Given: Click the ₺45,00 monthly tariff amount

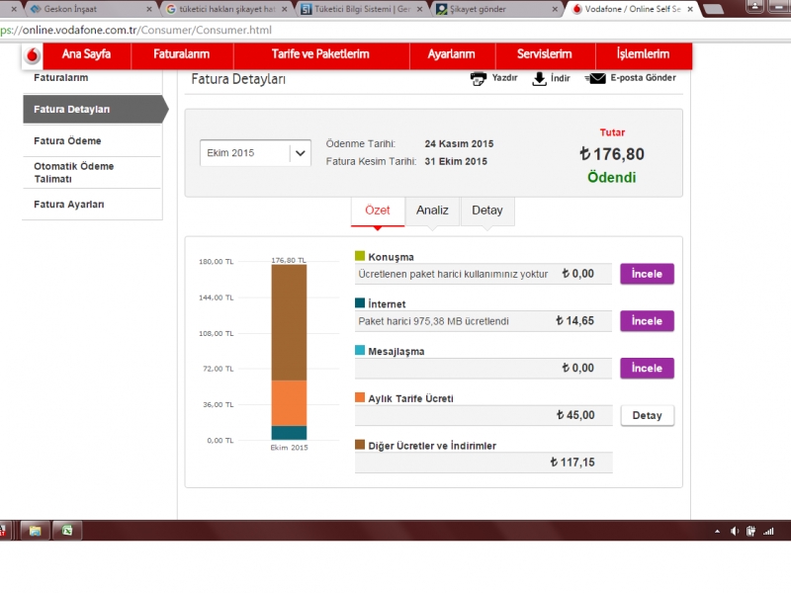Looking at the screenshot, I should coord(575,415).
